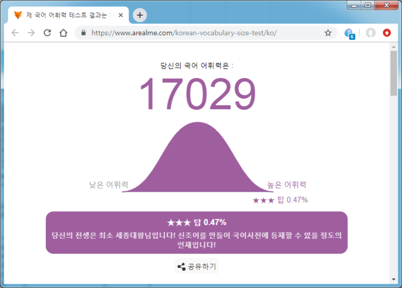Click the scrollbar down arrow
402x288 pixels.
393,279
